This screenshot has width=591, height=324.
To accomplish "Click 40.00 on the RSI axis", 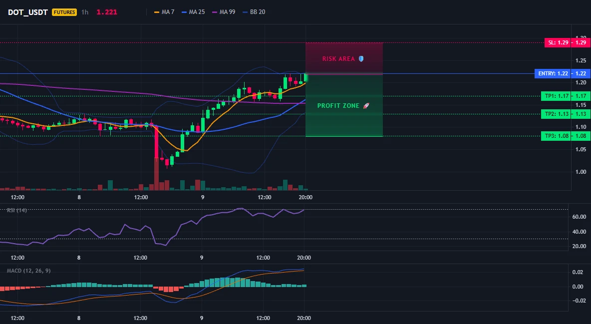I will pos(579,232).
